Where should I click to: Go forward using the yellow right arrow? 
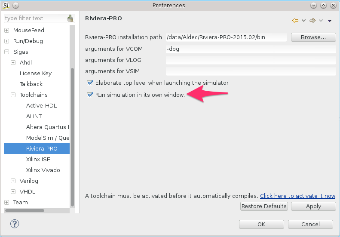[312, 21]
